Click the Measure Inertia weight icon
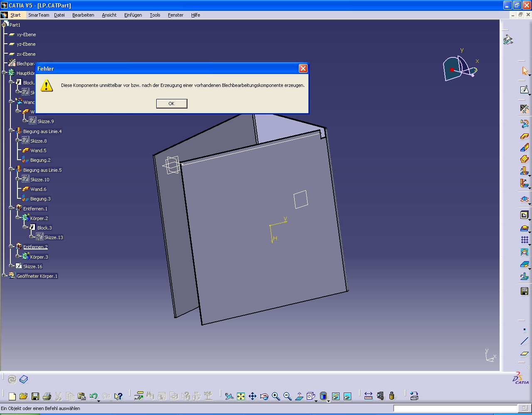Screen dimensions: 532x415 pos(392,396)
